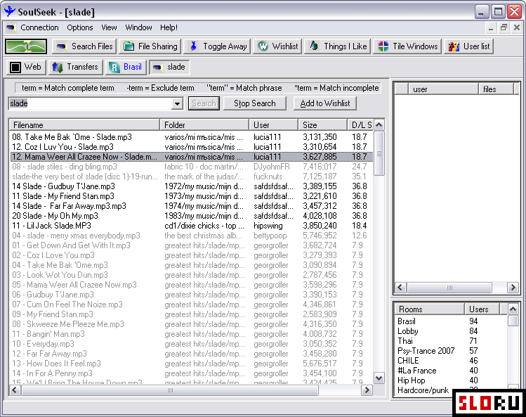Viewport: 526px width, 417px height.
Task: Switch to the Transfers tab
Action: click(x=75, y=67)
